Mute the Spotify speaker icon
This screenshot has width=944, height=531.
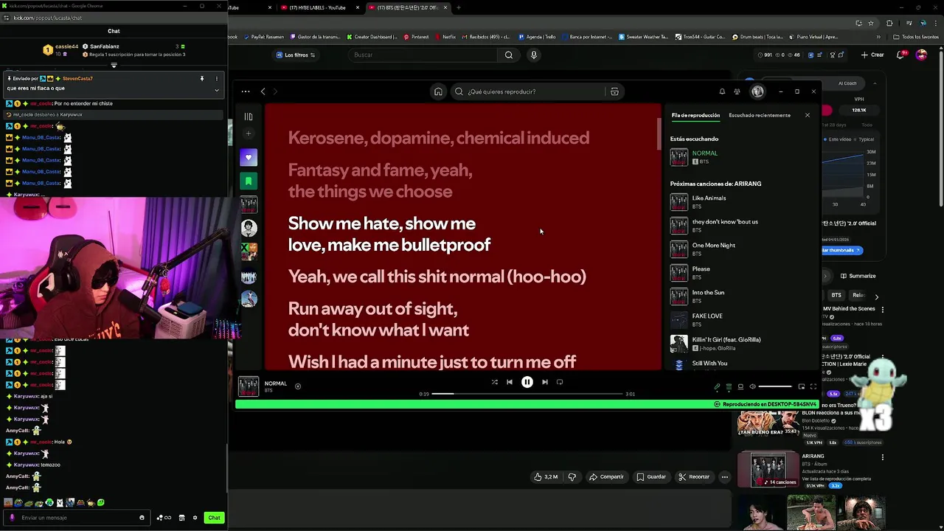(x=752, y=386)
